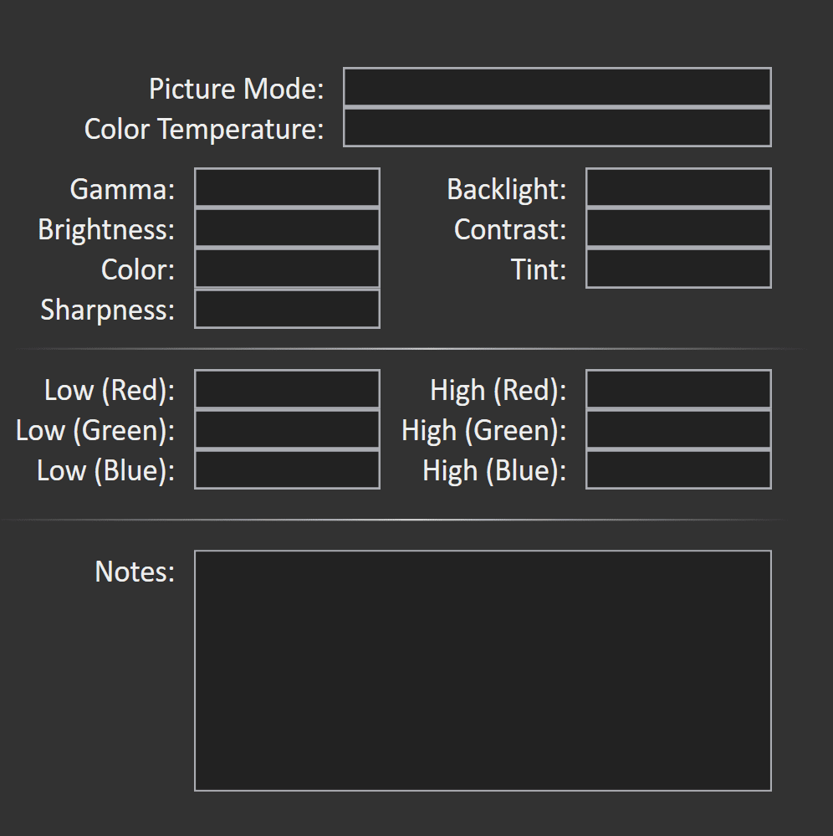Select the Tint input field

(x=678, y=268)
